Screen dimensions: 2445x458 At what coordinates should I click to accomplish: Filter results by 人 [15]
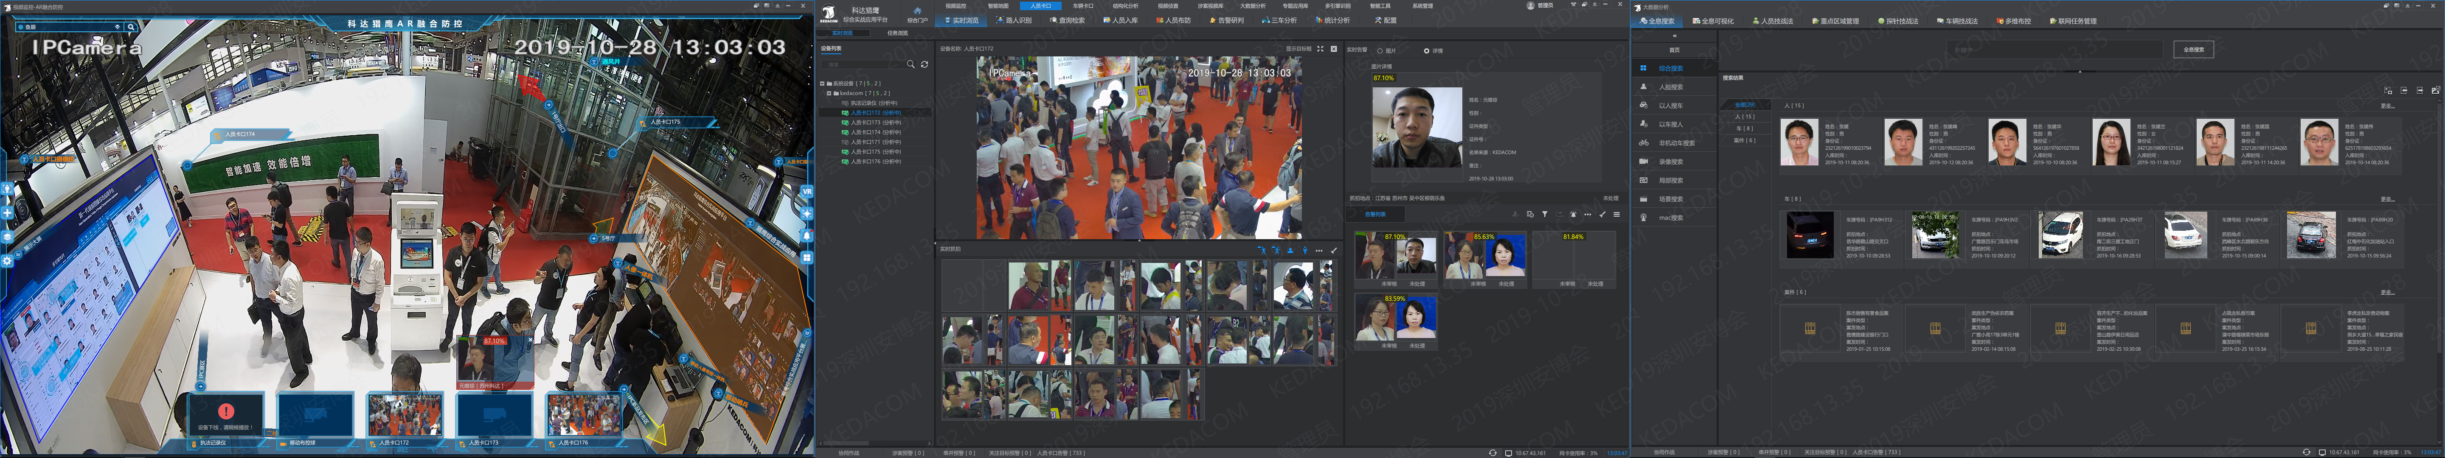[x=1745, y=117]
